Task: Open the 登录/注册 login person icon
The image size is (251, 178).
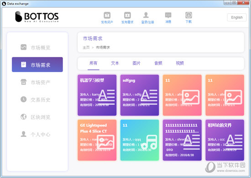Action: pyautogui.click(x=146, y=15)
